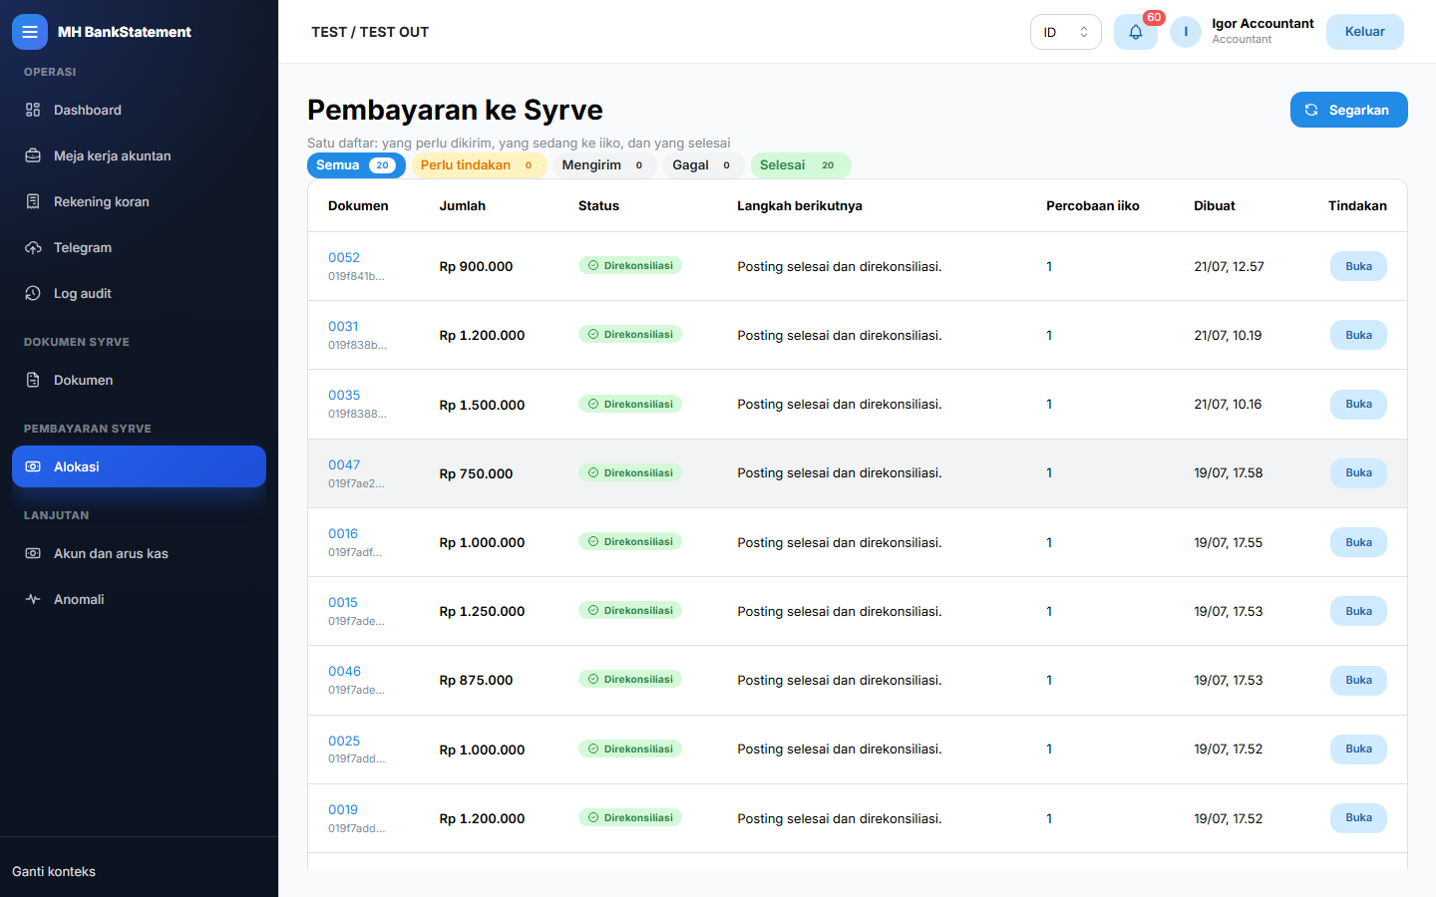This screenshot has width=1436, height=897.
Task: Open document link 0035
Action: click(x=344, y=395)
